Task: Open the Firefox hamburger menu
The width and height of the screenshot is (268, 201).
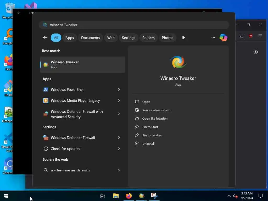Action: (x=260, y=36)
